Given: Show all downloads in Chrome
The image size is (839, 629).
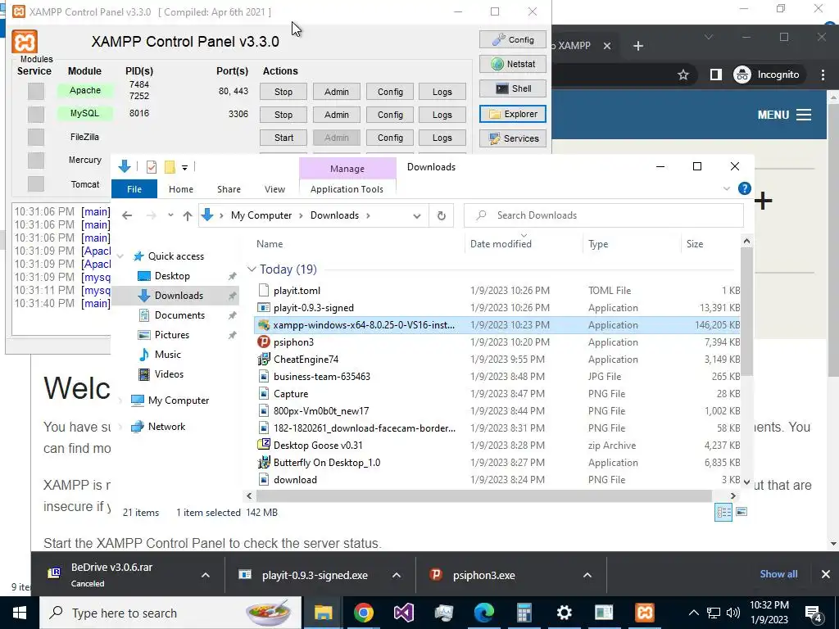Looking at the screenshot, I should point(778,574).
